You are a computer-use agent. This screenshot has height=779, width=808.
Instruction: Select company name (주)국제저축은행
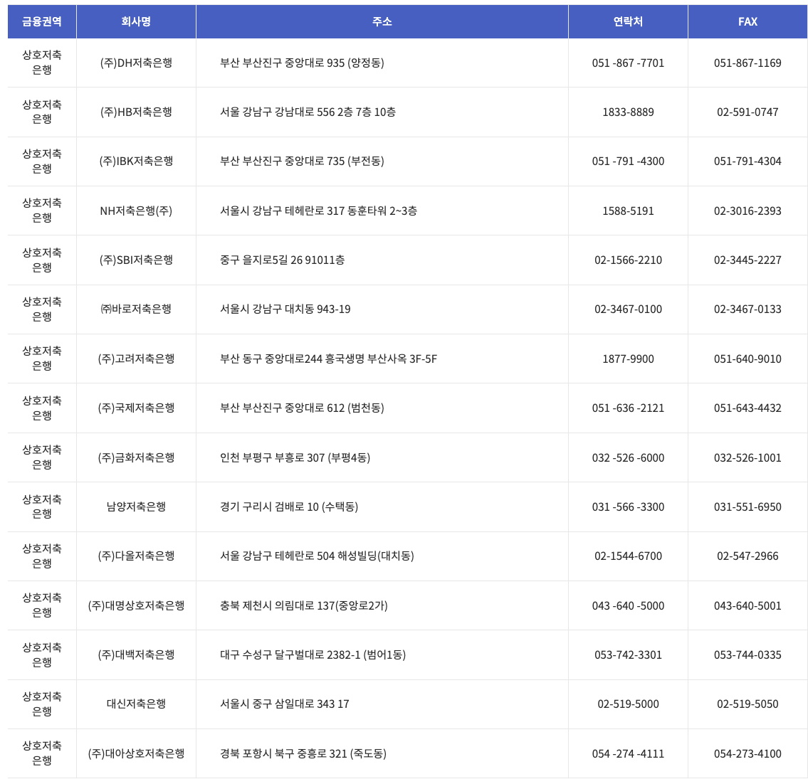[136, 408]
